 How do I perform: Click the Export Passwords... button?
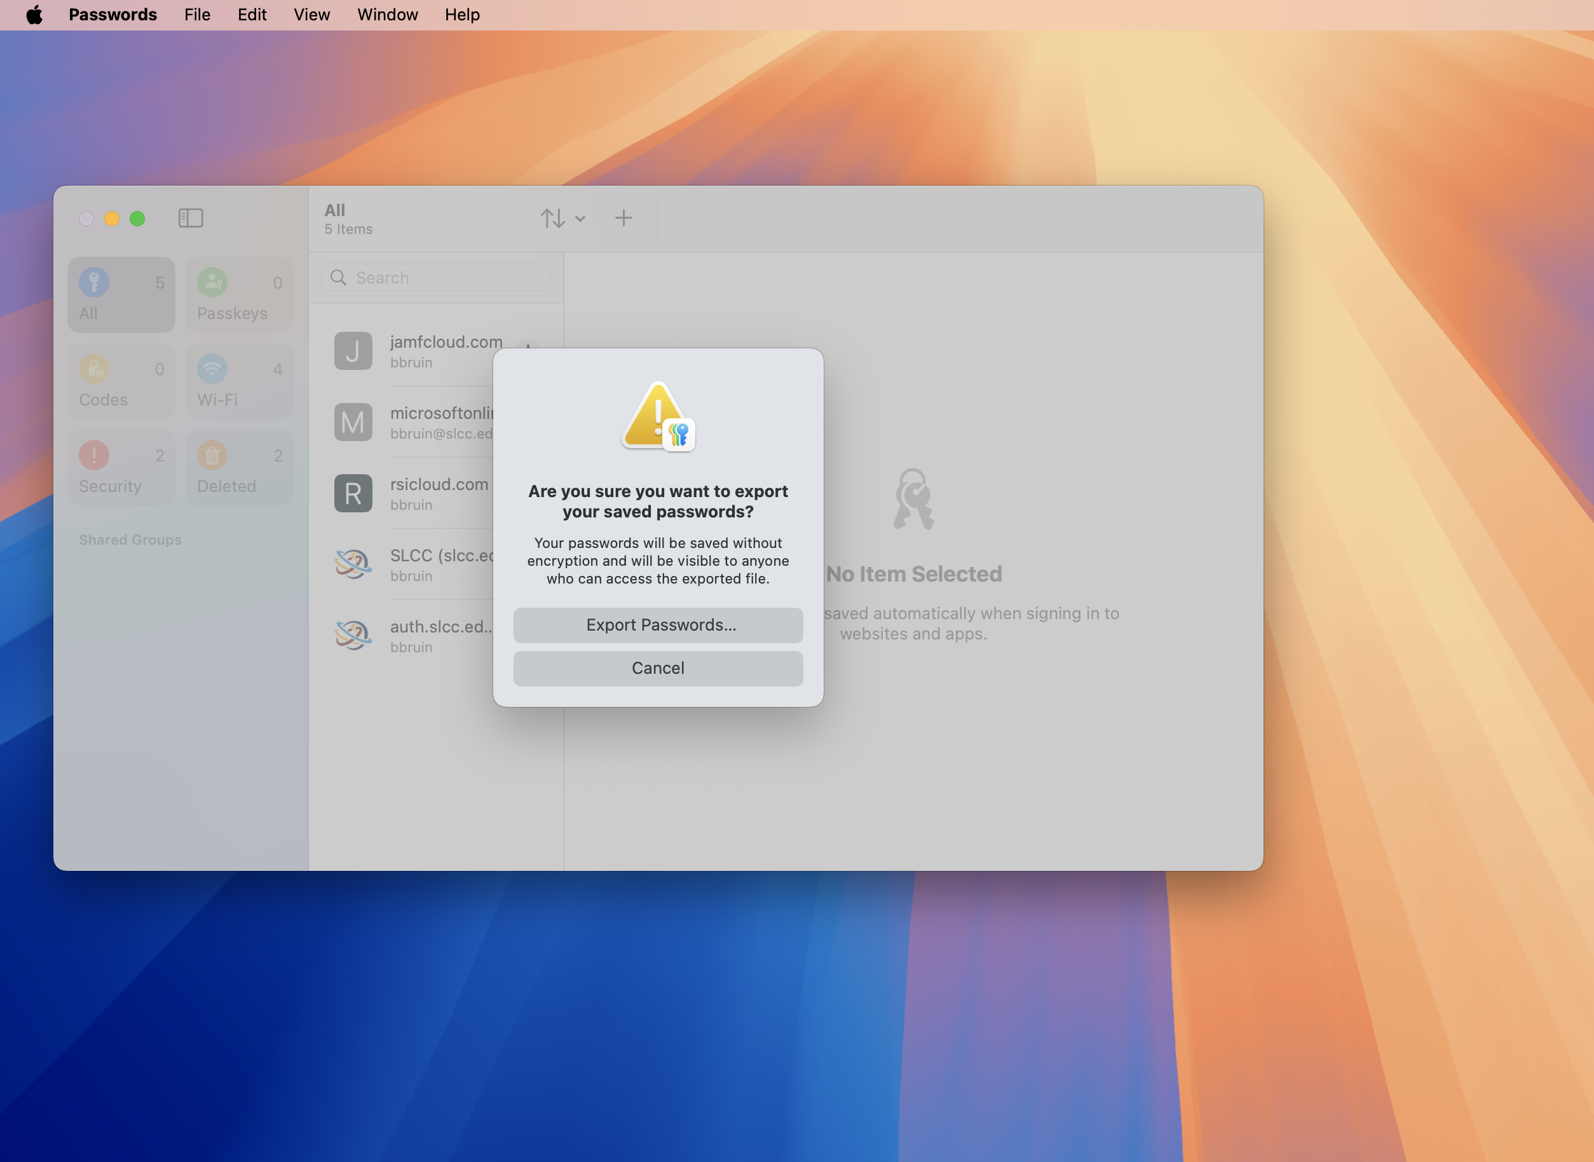(x=657, y=625)
